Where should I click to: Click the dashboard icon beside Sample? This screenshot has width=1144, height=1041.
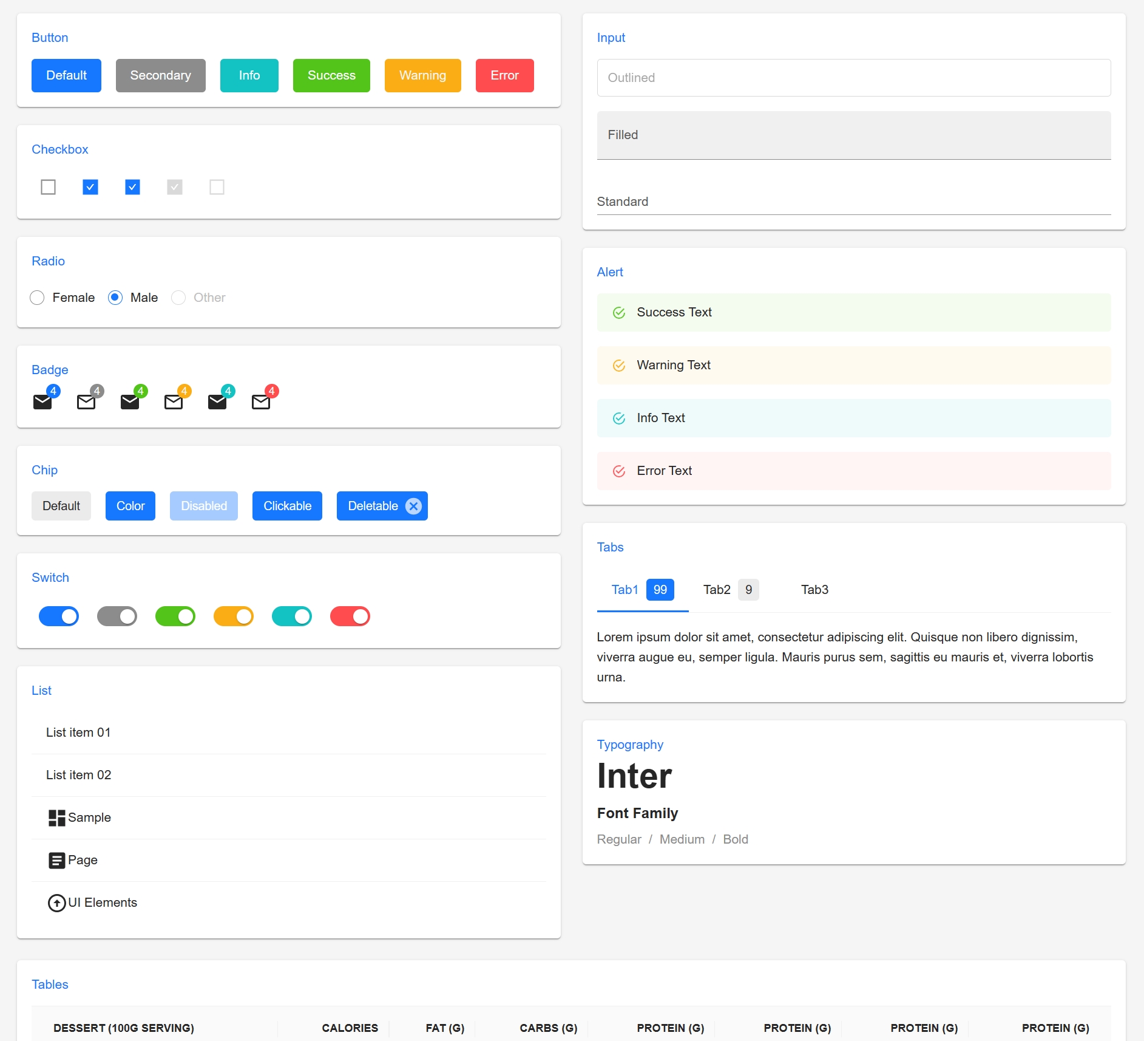(56, 817)
